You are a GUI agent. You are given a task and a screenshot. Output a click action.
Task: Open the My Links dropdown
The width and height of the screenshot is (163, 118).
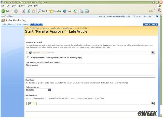(148, 16)
